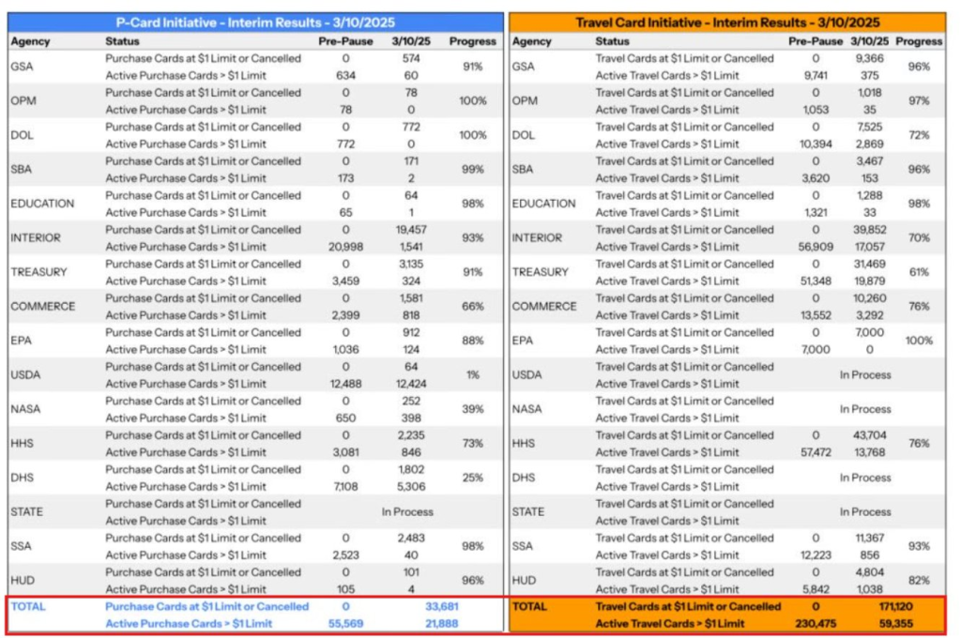Click the 61% progress for TREASURY travel cards
The height and width of the screenshot is (638, 961).
tap(919, 272)
